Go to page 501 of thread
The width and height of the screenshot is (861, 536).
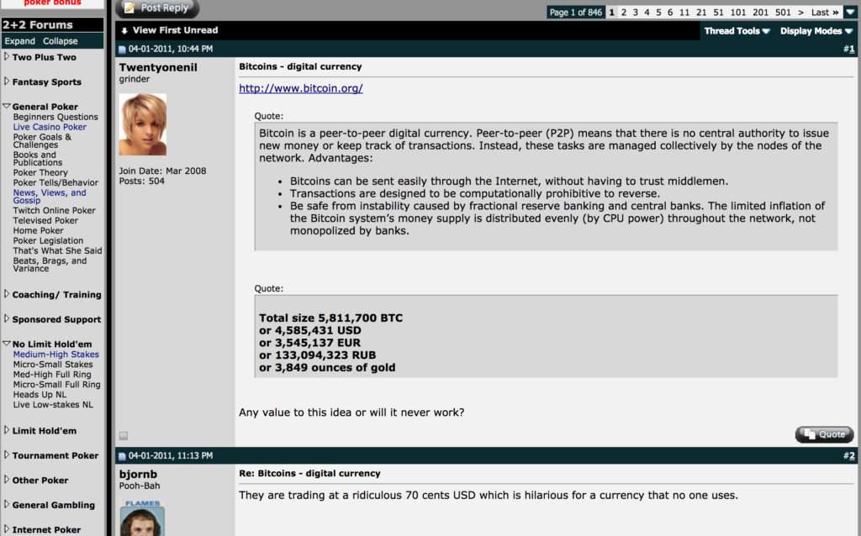[783, 12]
